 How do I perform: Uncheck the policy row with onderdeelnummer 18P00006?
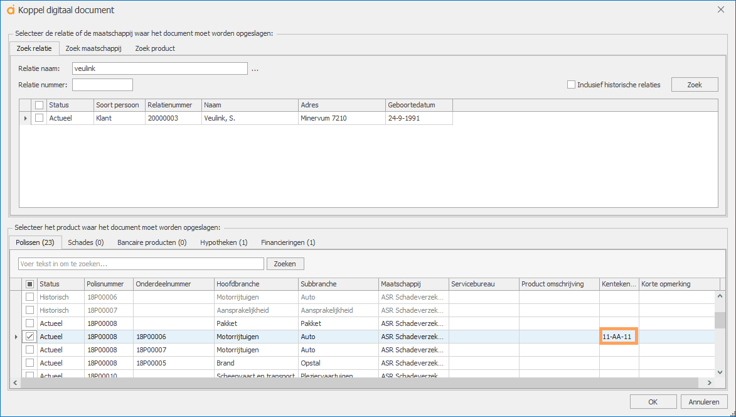click(x=29, y=337)
